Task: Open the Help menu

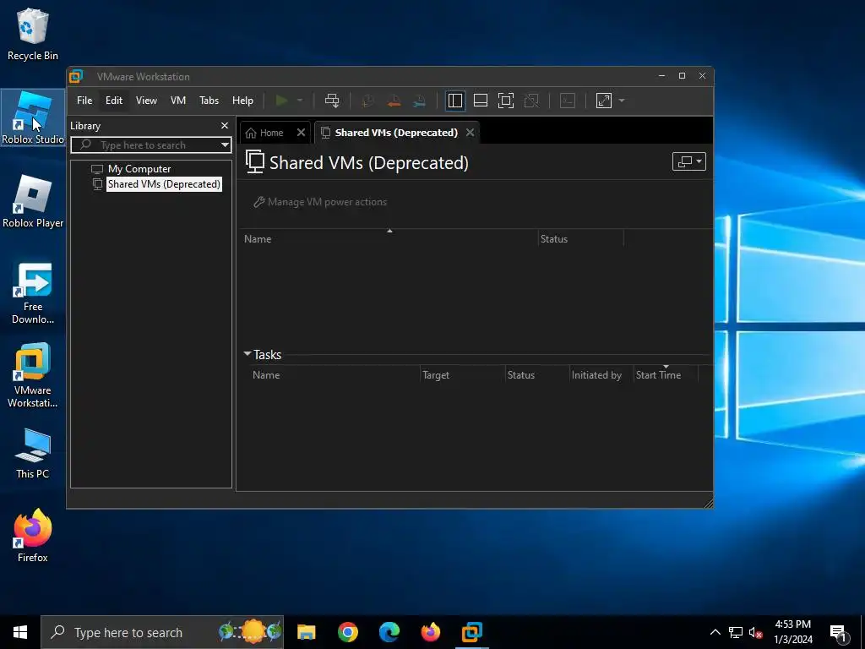Action: pyautogui.click(x=242, y=101)
